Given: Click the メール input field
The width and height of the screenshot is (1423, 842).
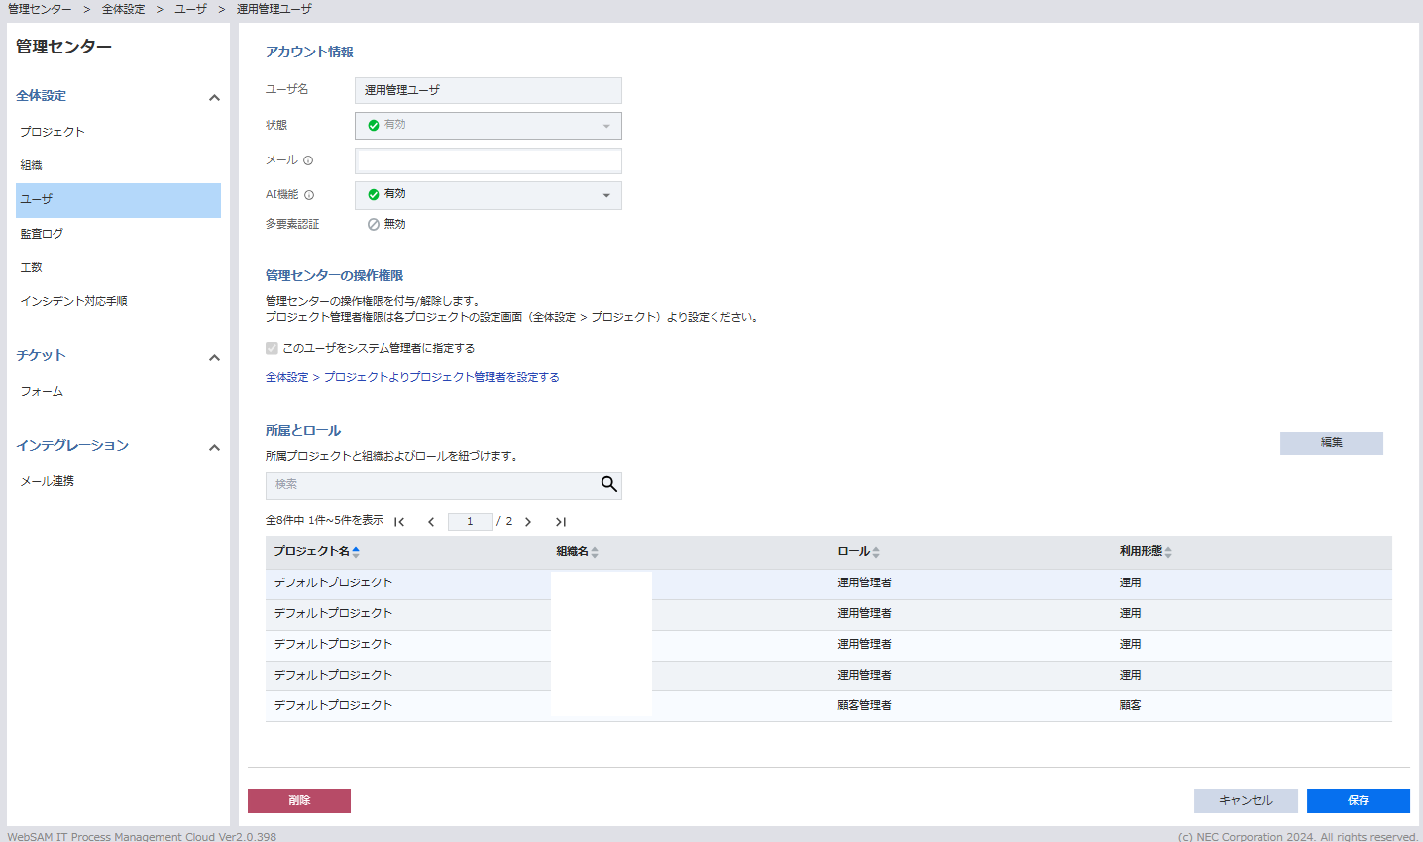Looking at the screenshot, I should click(488, 160).
